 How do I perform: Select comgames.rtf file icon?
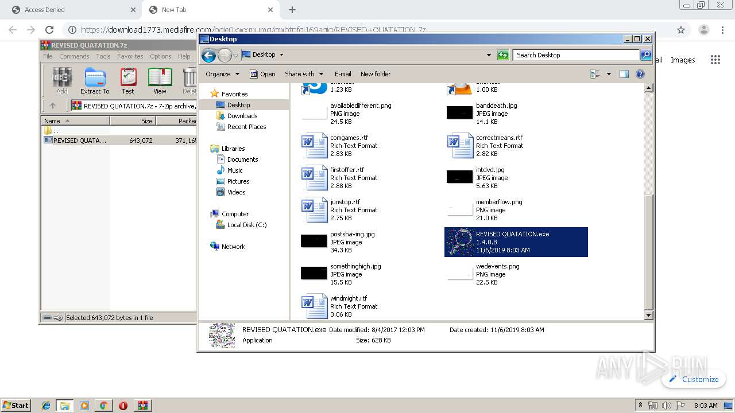(314, 146)
